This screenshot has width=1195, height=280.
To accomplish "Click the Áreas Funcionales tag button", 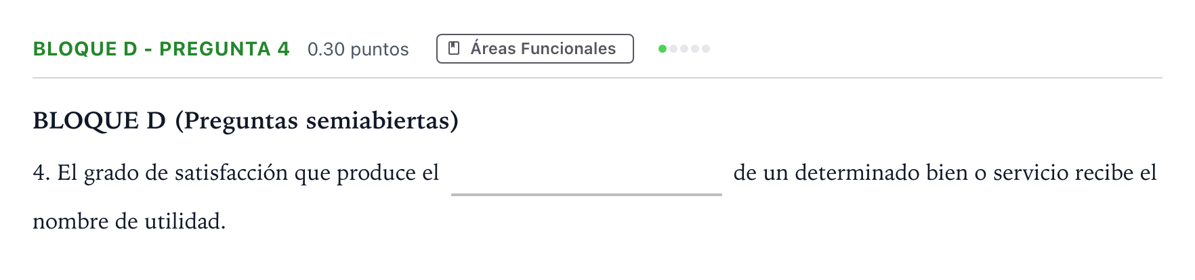I will tap(535, 49).
